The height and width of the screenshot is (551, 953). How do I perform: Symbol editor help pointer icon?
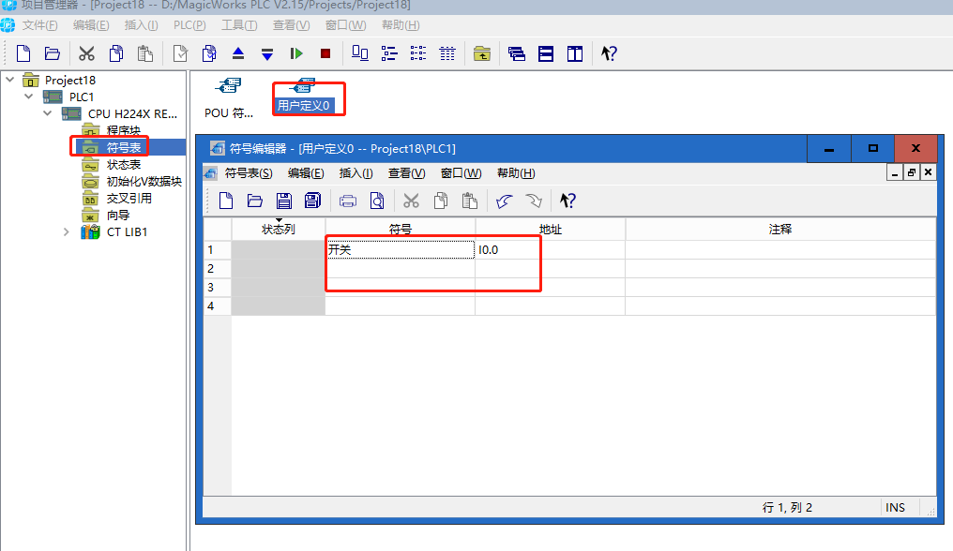[x=567, y=201]
